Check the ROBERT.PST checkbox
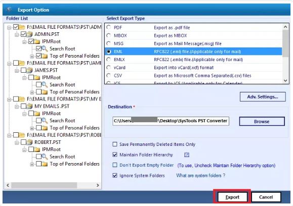Viewport: 293px width, 206px height. (x=24, y=142)
